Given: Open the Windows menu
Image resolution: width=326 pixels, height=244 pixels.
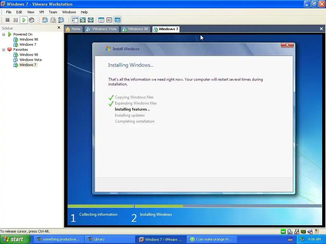Looking at the screenshot, I should coord(69,12).
